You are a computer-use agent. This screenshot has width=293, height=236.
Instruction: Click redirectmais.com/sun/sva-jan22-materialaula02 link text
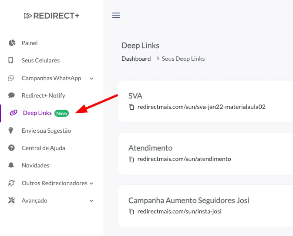(x=202, y=107)
